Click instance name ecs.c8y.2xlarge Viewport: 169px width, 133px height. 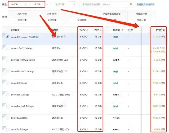click(x=19, y=118)
